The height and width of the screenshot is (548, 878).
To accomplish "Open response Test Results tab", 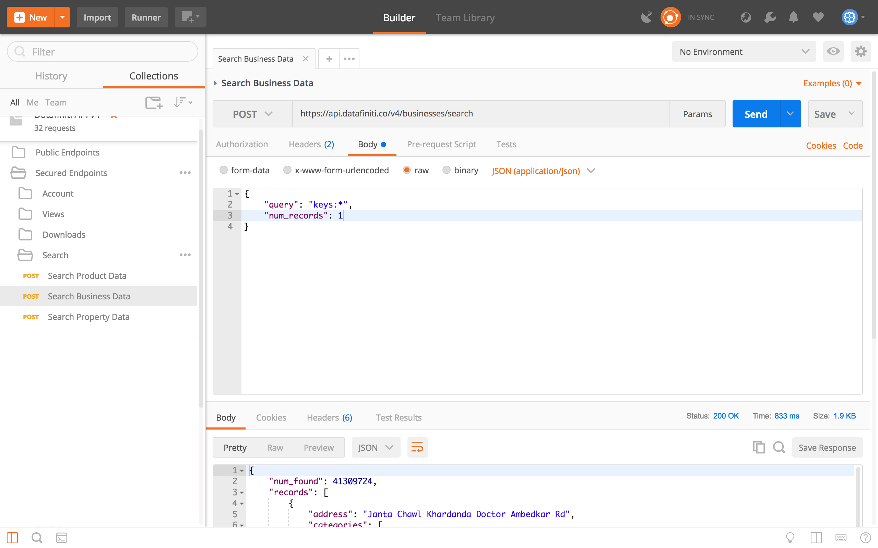I will coord(399,418).
